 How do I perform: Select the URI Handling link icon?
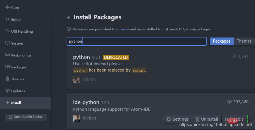(7, 31)
